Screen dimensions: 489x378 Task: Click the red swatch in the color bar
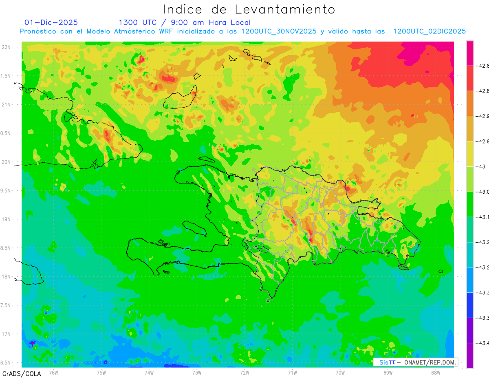tap(470, 78)
